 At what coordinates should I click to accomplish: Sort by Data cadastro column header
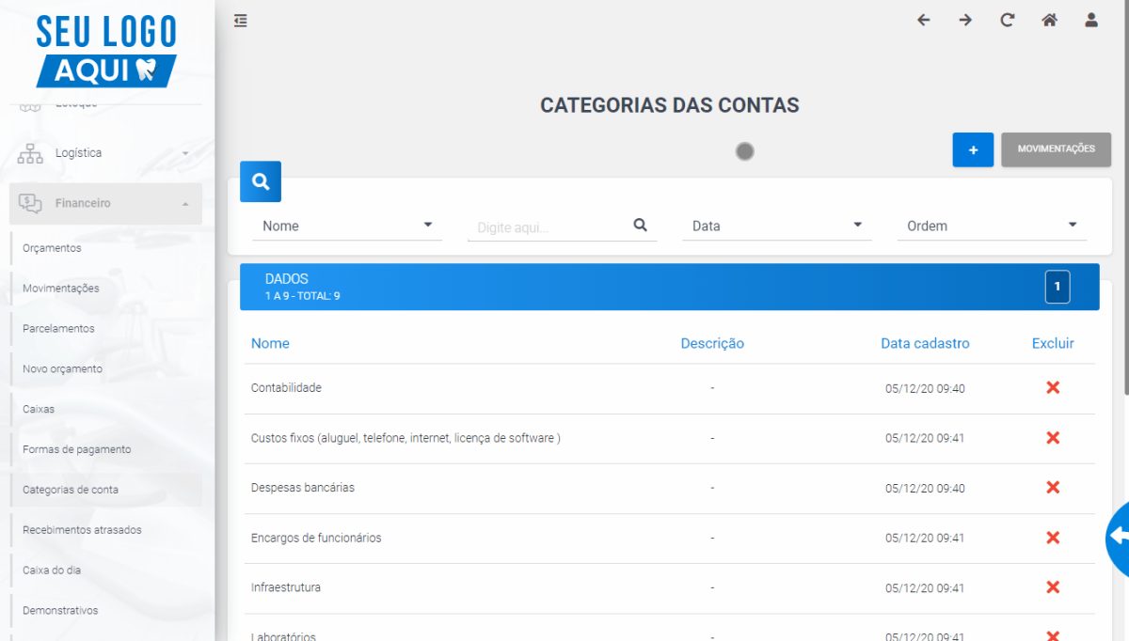point(925,343)
